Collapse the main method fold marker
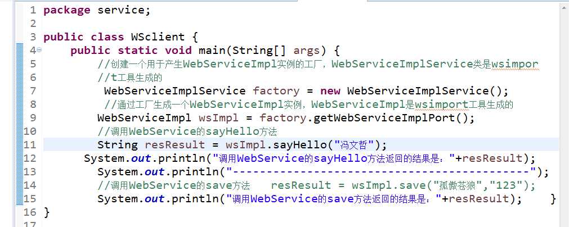Viewport: 569px width, 227px height. [39, 51]
